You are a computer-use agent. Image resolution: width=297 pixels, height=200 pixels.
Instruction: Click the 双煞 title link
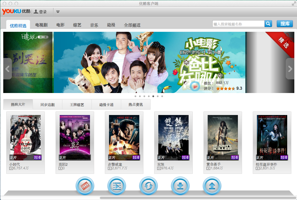(x=161, y=164)
